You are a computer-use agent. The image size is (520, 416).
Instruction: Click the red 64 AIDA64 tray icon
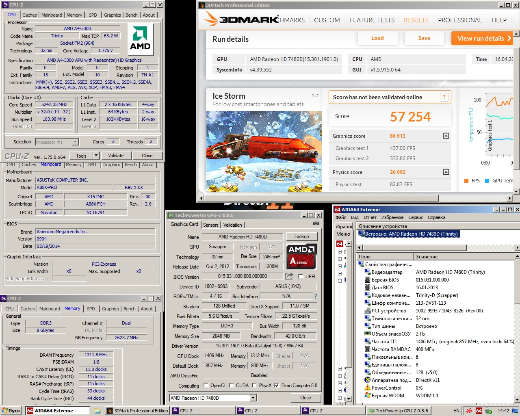[479, 411]
